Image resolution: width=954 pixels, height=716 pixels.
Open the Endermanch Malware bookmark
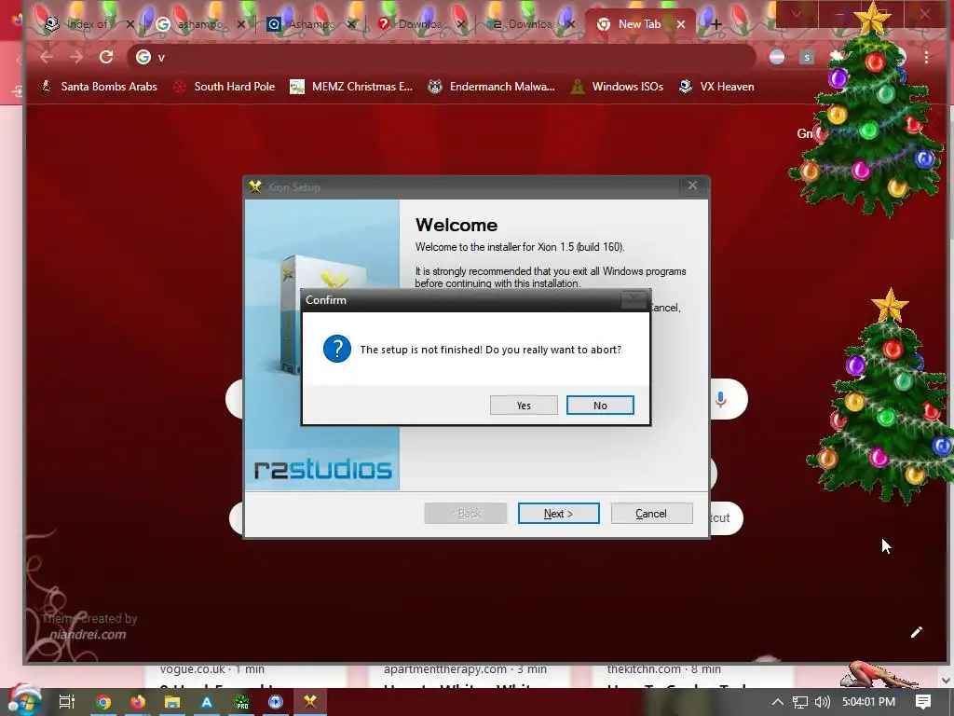pyautogui.click(x=492, y=87)
